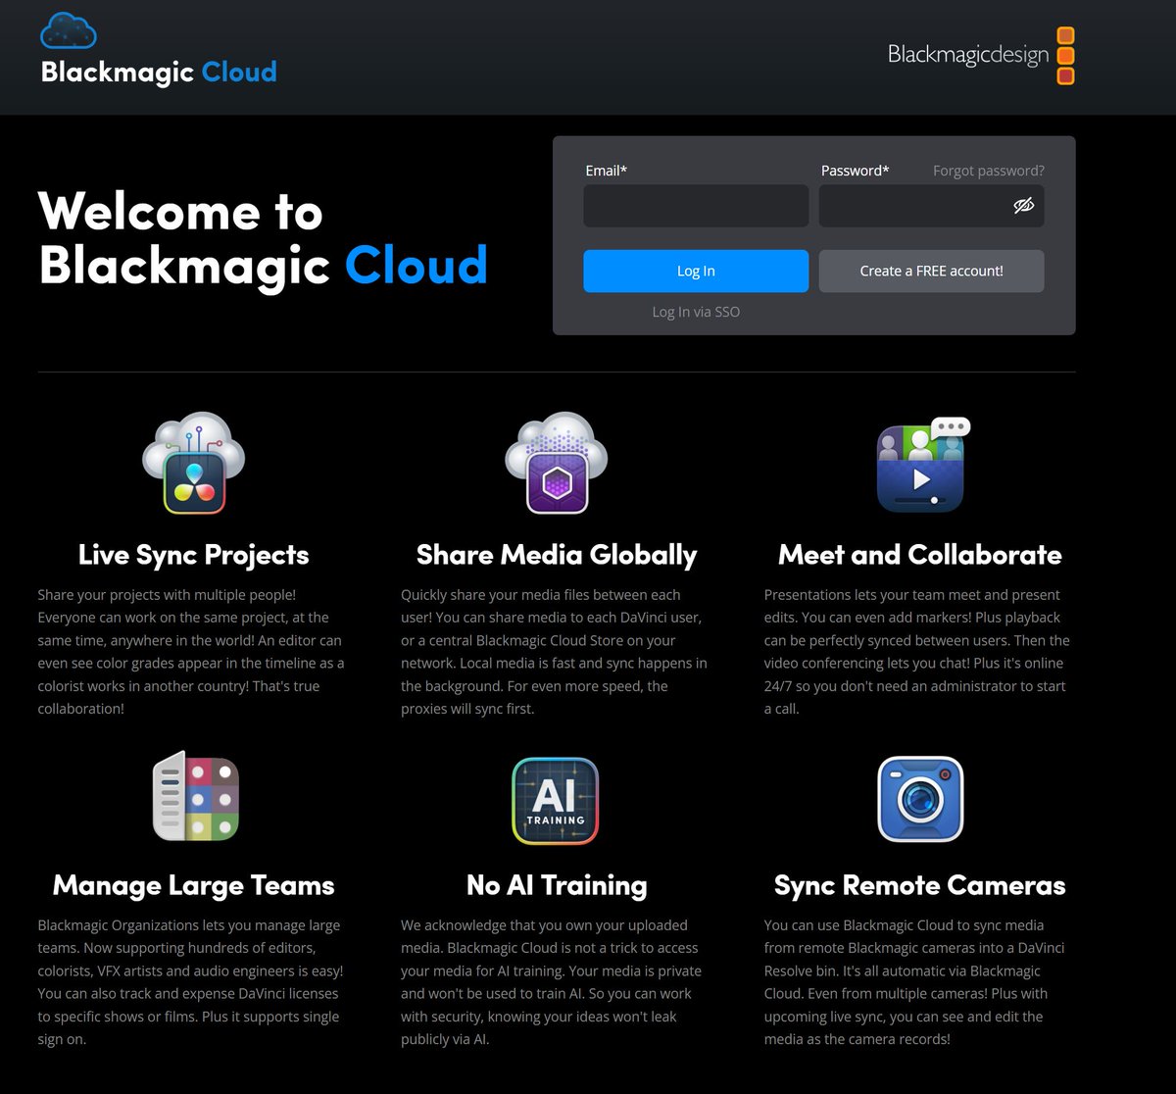Click paragraph starting 'Quickly share your media files'

pos(555,652)
